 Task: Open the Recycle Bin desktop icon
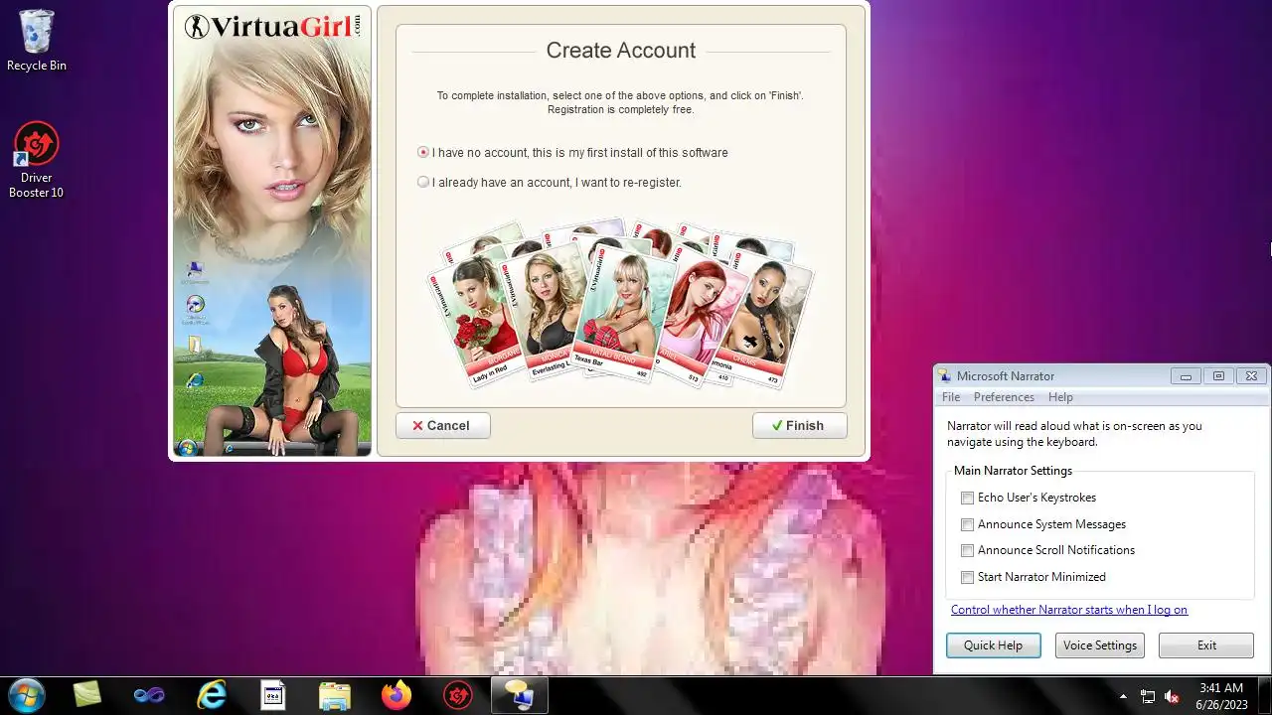coord(37,41)
